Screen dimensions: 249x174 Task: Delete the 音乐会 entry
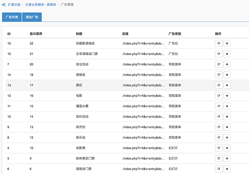(227, 137)
